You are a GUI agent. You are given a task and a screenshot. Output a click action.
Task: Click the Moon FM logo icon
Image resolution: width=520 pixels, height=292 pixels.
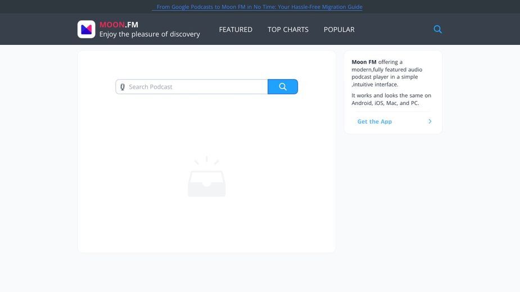(x=86, y=29)
